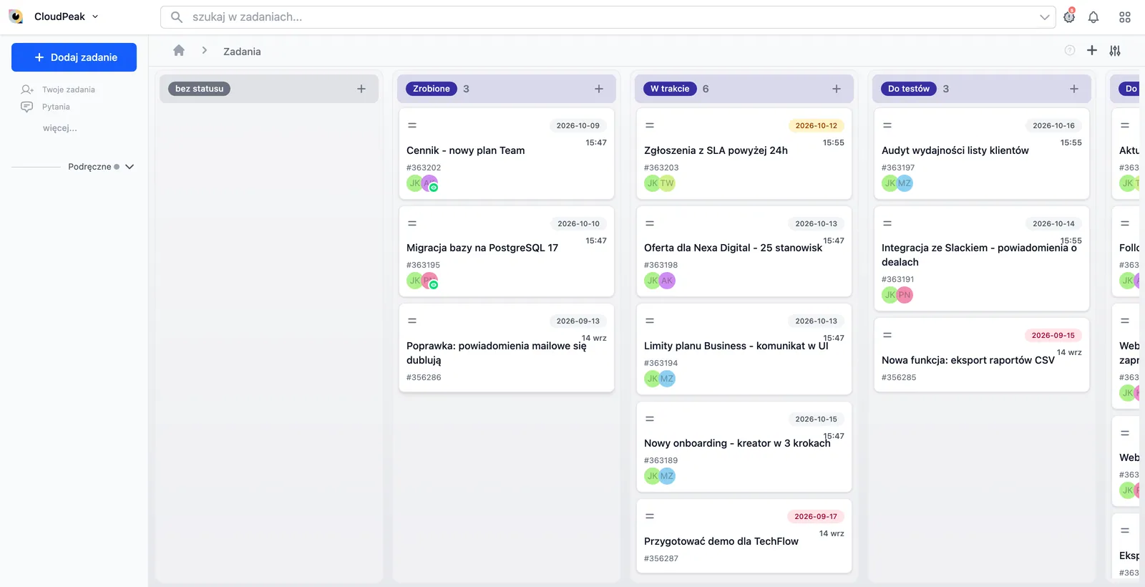
Task: Click the Do testów status label
Action: click(x=909, y=89)
